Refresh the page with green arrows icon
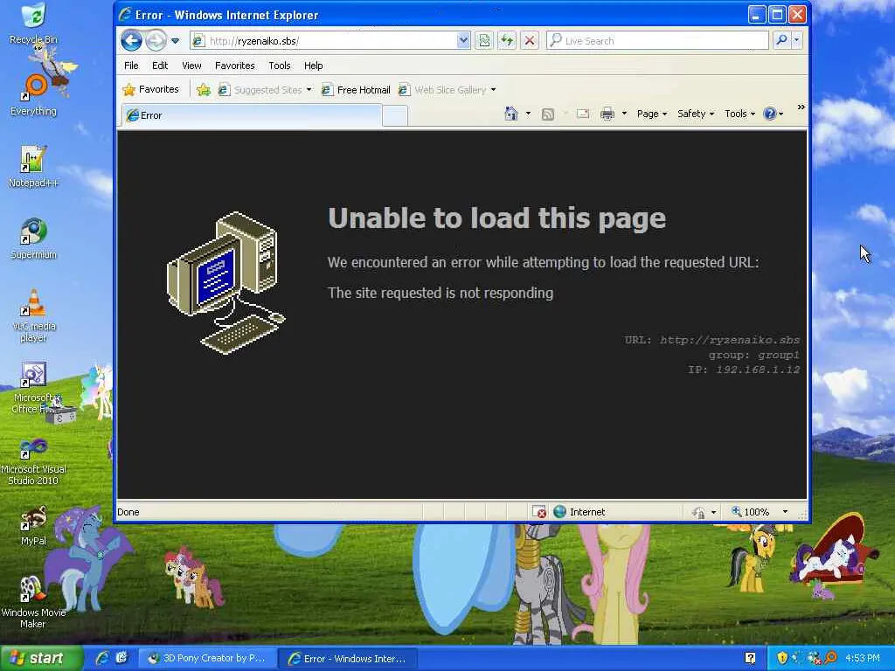895x671 pixels. click(x=507, y=40)
